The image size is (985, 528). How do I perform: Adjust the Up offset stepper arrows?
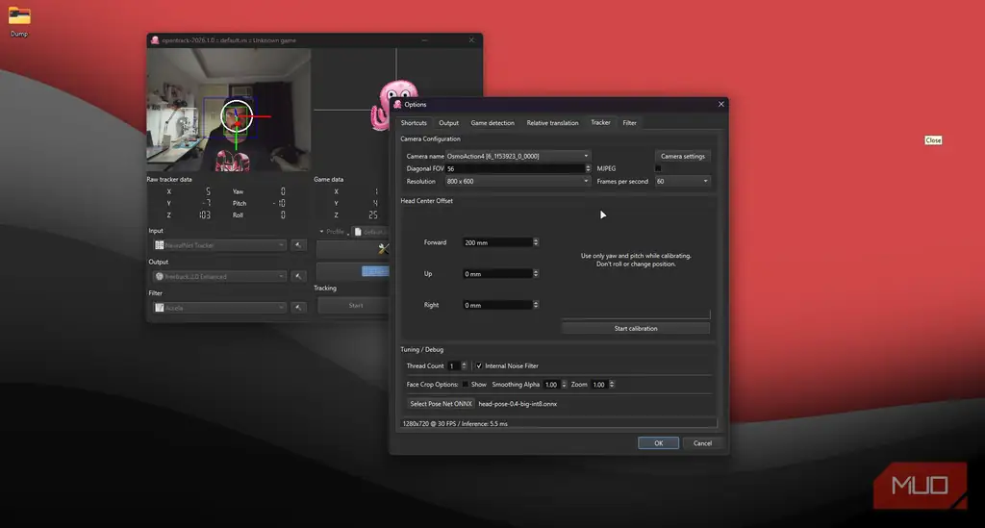click(536, 274)
